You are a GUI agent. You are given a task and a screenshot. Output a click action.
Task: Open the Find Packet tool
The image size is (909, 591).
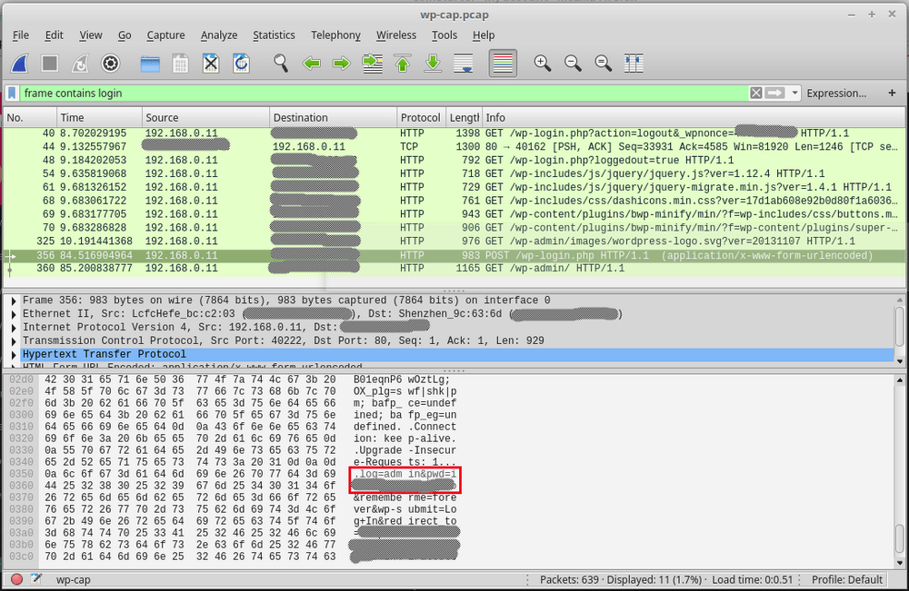(280, 64)
